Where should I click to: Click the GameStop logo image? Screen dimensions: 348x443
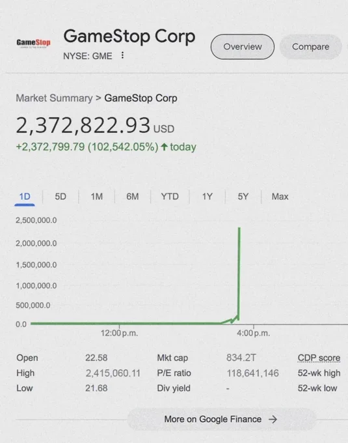(x=33, y=43)
